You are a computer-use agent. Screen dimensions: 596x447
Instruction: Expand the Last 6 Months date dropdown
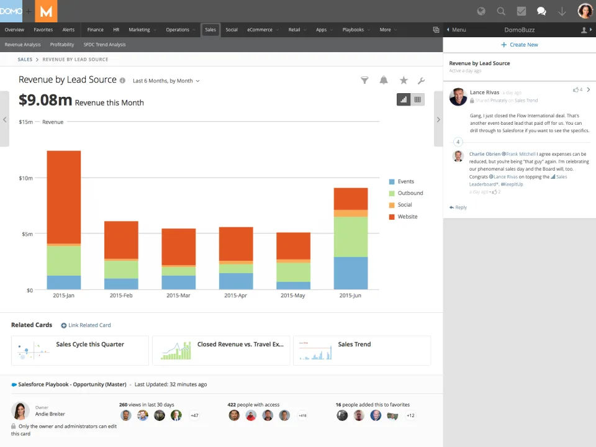tap(166, 81)
